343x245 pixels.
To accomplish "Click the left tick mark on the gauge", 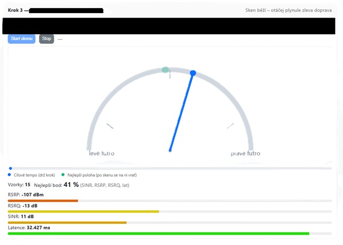I will (110, 125).
